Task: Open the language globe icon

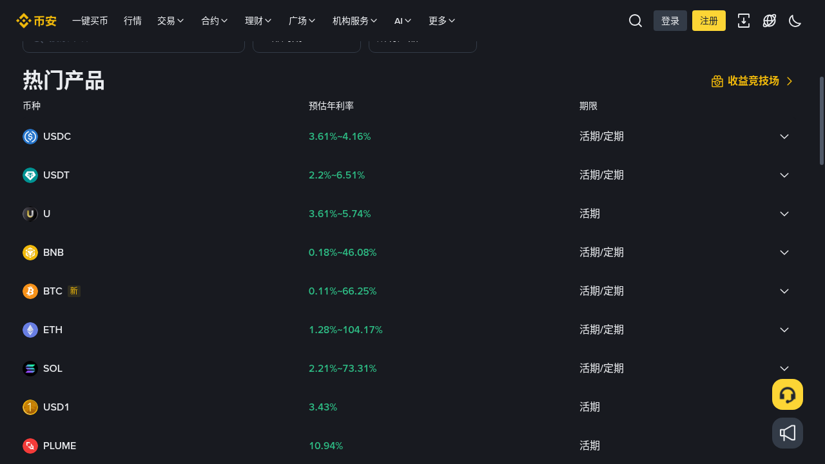Action: (x=770, y=21)
